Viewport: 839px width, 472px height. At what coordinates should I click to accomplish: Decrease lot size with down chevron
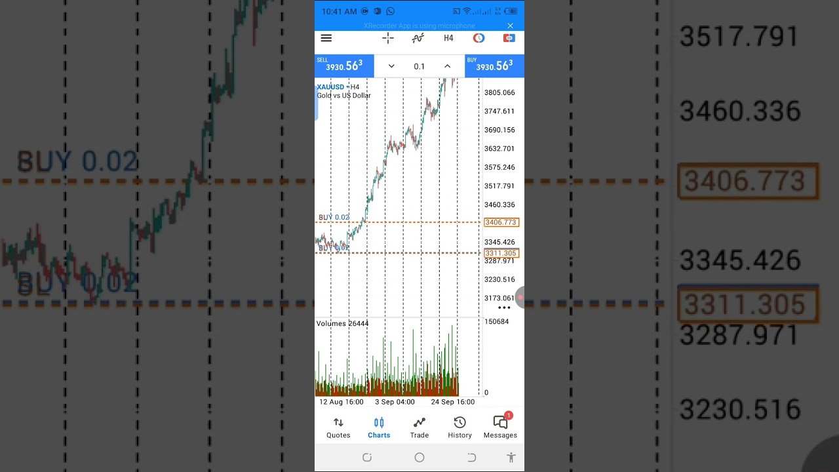pos(391,66)
